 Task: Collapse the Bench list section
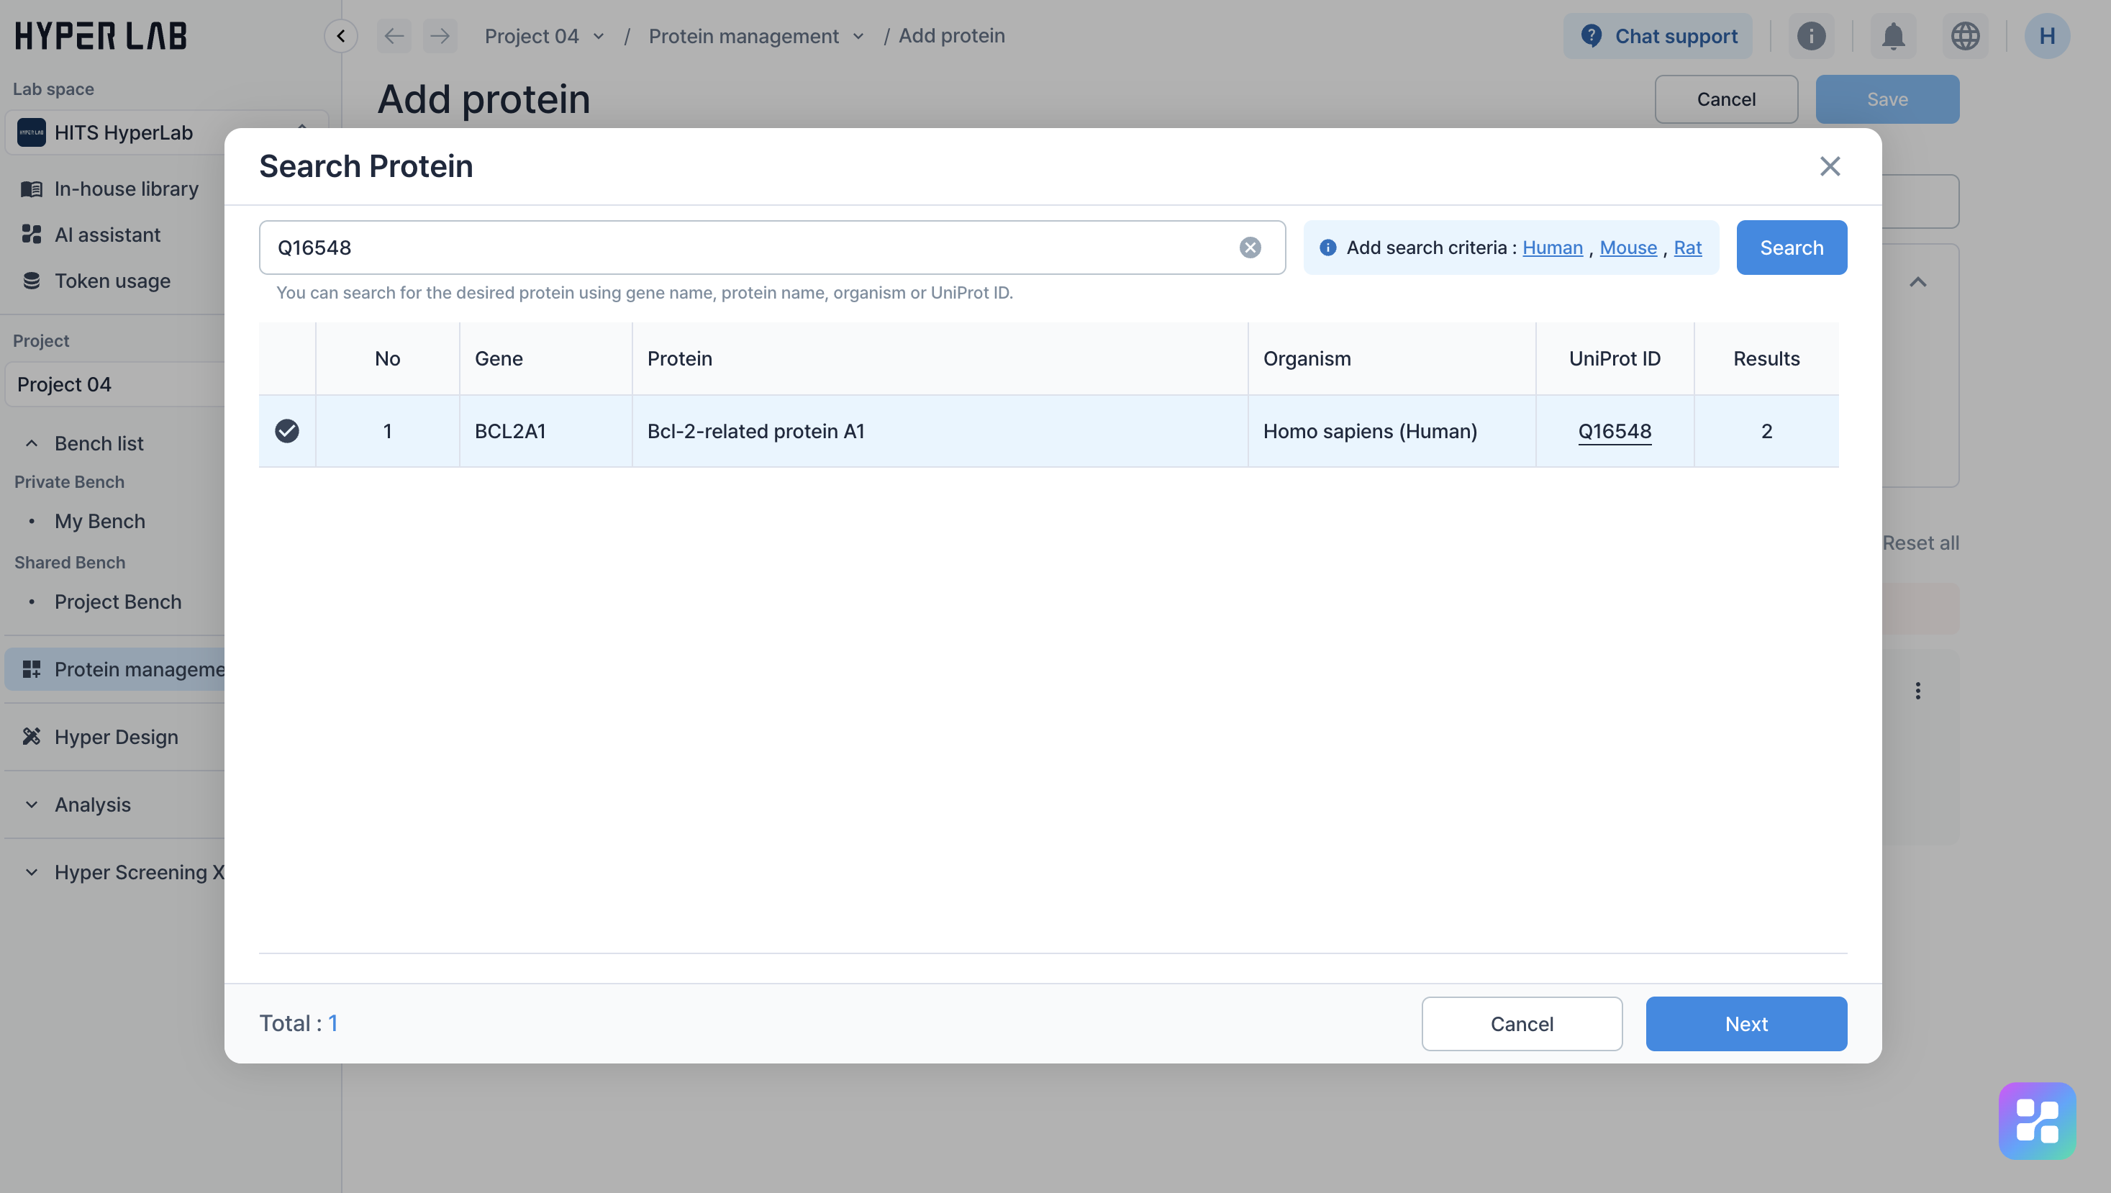tap(32, 443)
